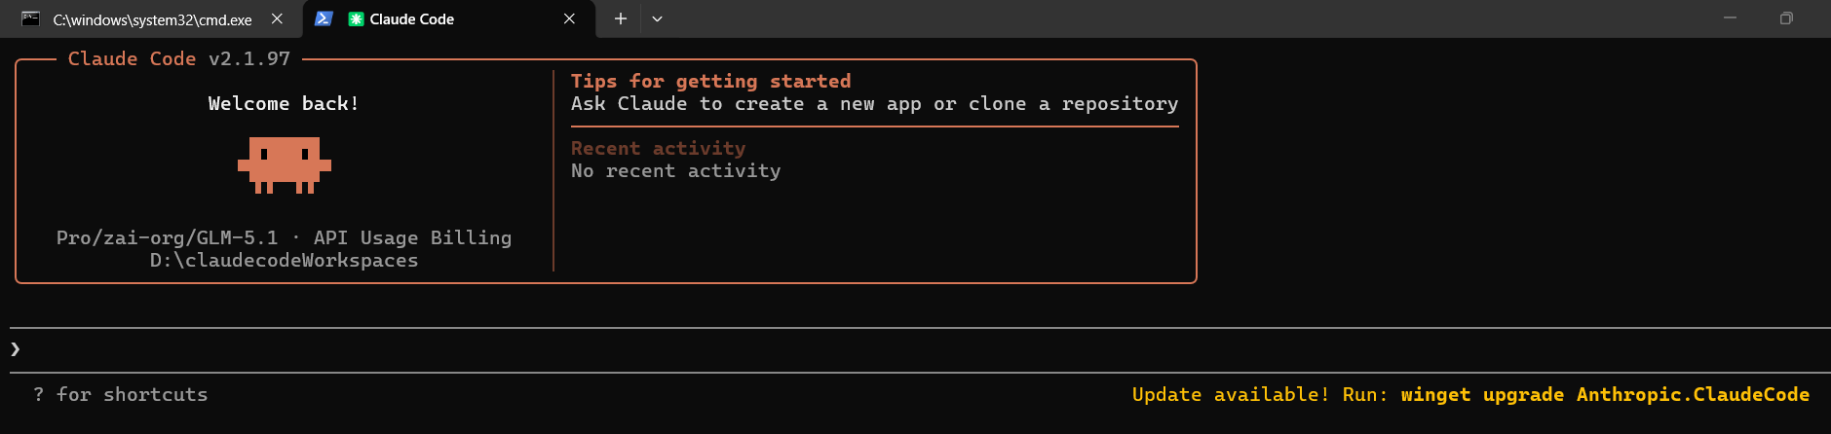Close the cmd.exe tab
Screen dimensions: 1831x434
(277, 19)
